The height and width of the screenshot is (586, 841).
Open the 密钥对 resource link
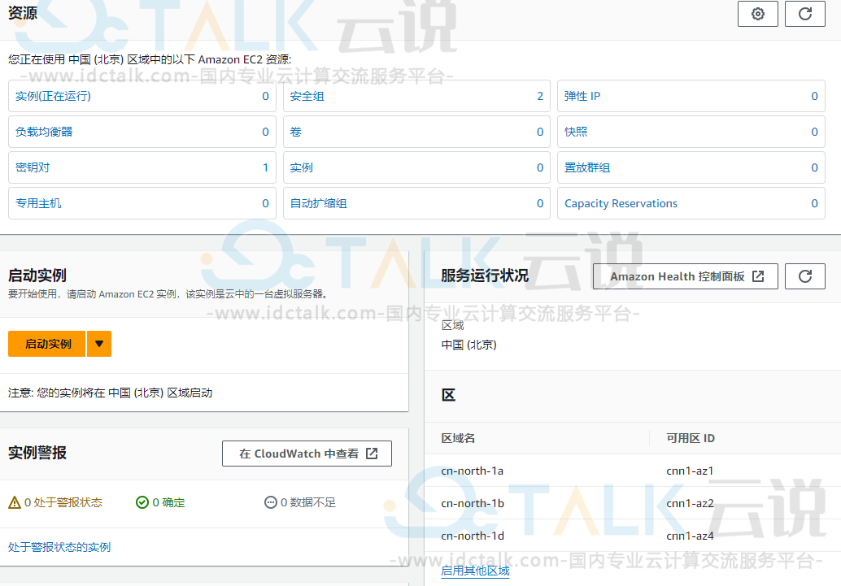pyautogui.click(x=33, y=167)
